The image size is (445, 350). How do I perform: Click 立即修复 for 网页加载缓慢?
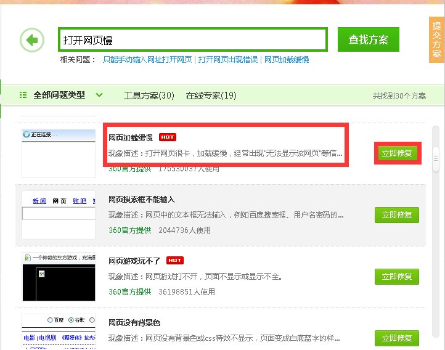397,153
